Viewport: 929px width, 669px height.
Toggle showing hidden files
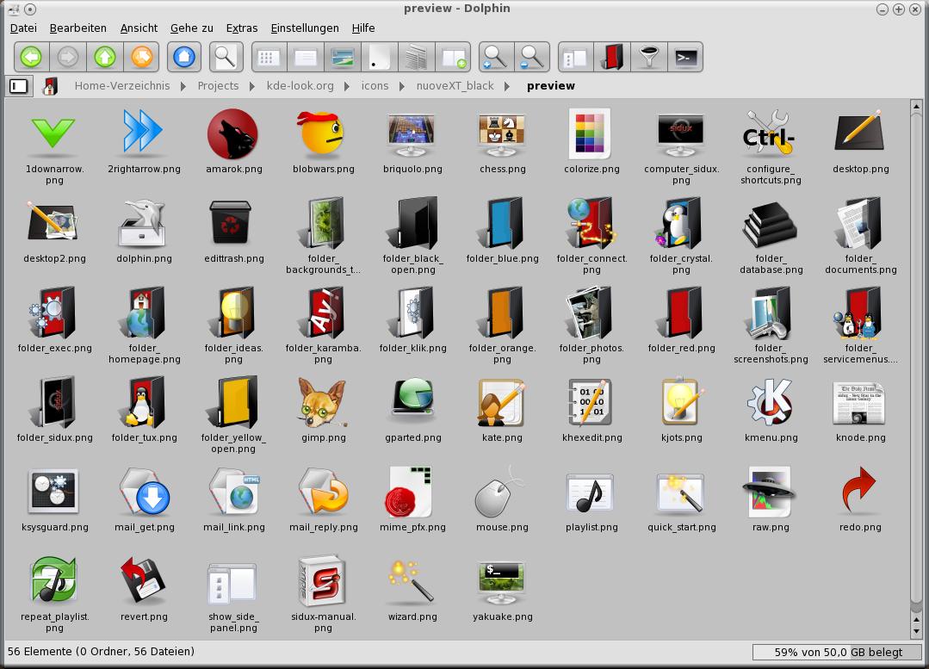[379, 57]
